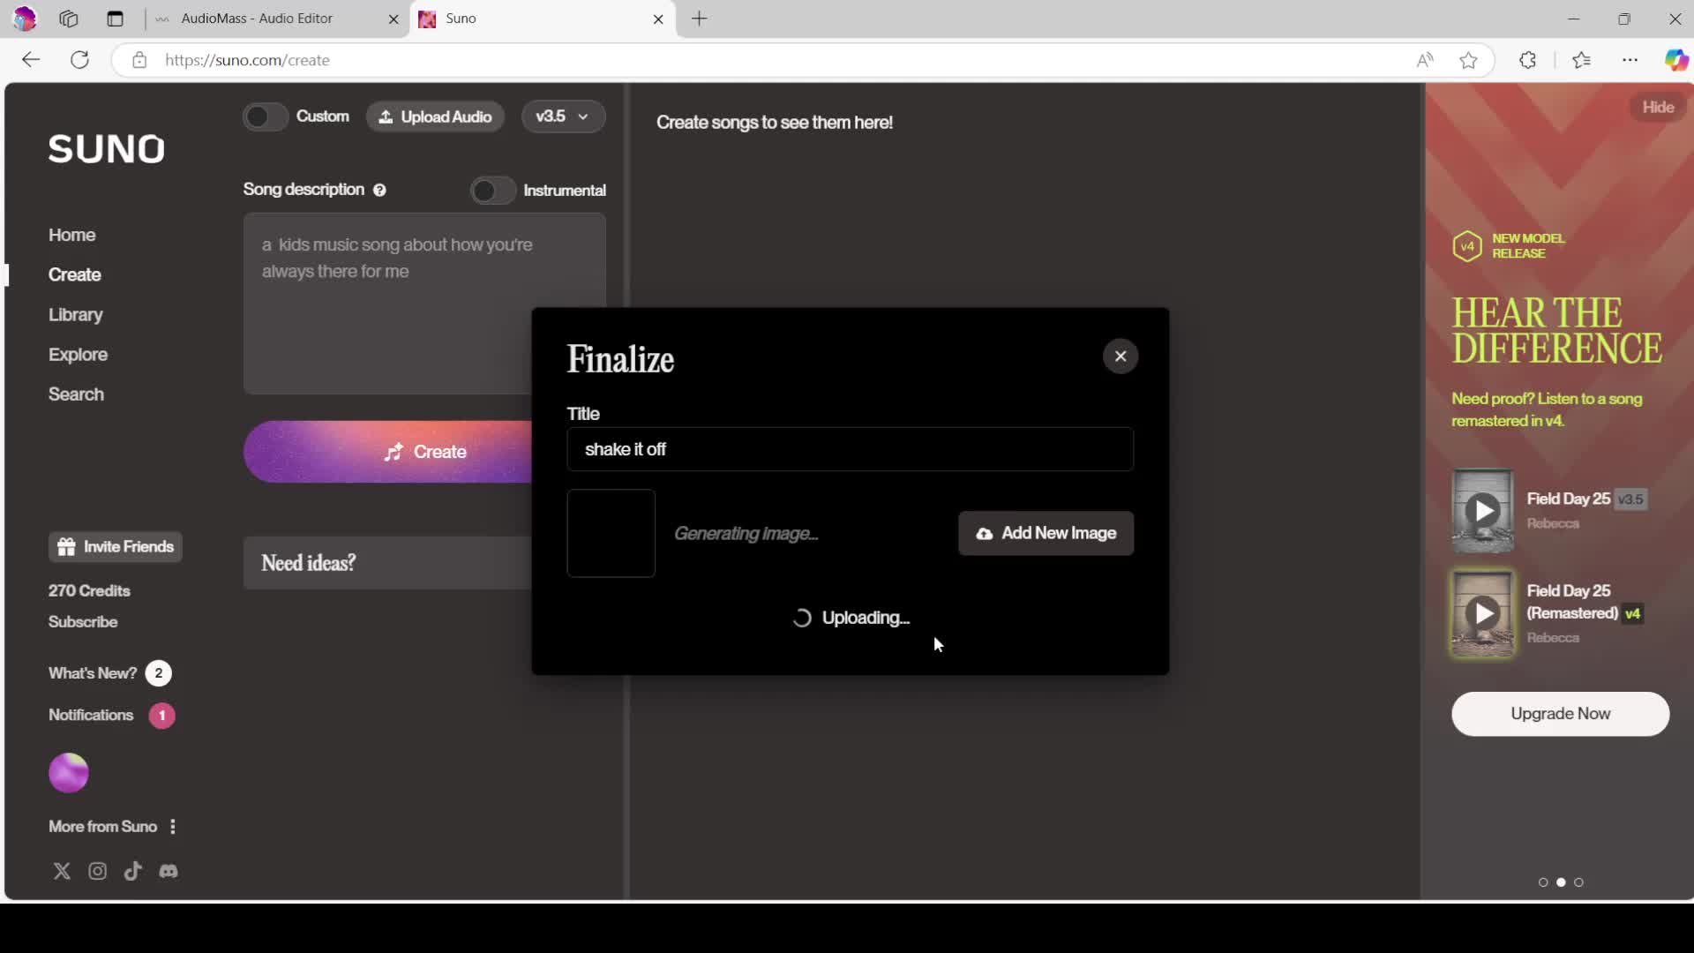
Task: Open browser Settings and more menu
Action: pos(1630,60)
